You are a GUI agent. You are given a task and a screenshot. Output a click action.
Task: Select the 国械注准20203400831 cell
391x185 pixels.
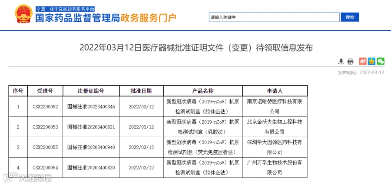click(91, 127)
